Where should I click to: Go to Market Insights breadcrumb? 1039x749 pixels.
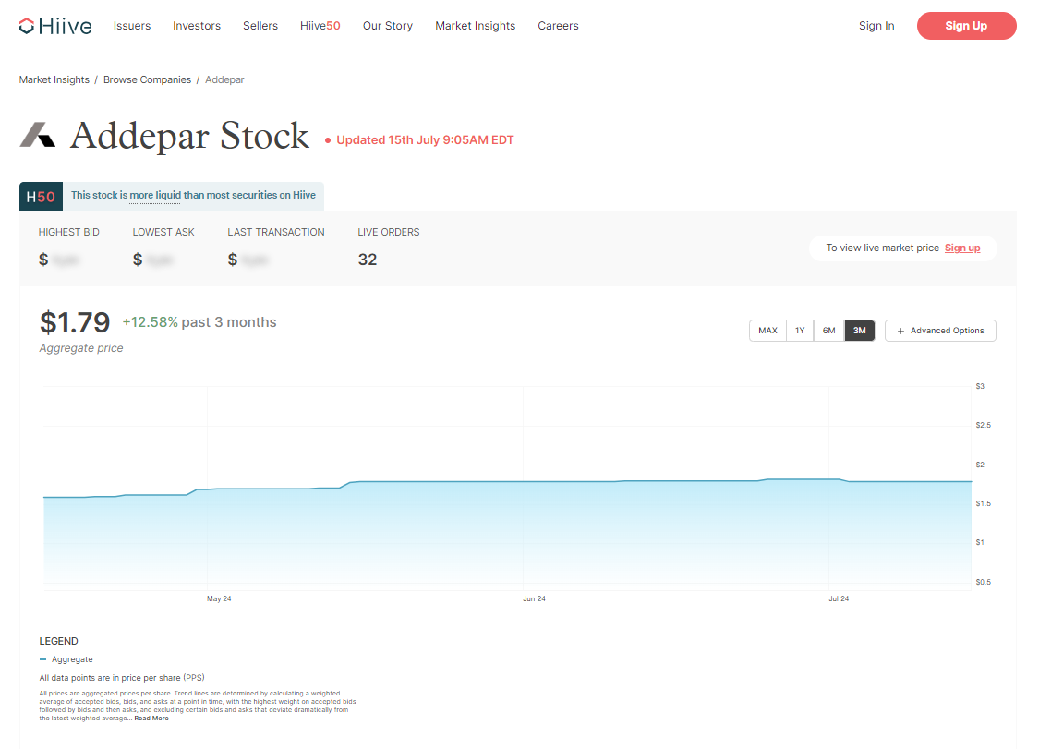(54, 79)
